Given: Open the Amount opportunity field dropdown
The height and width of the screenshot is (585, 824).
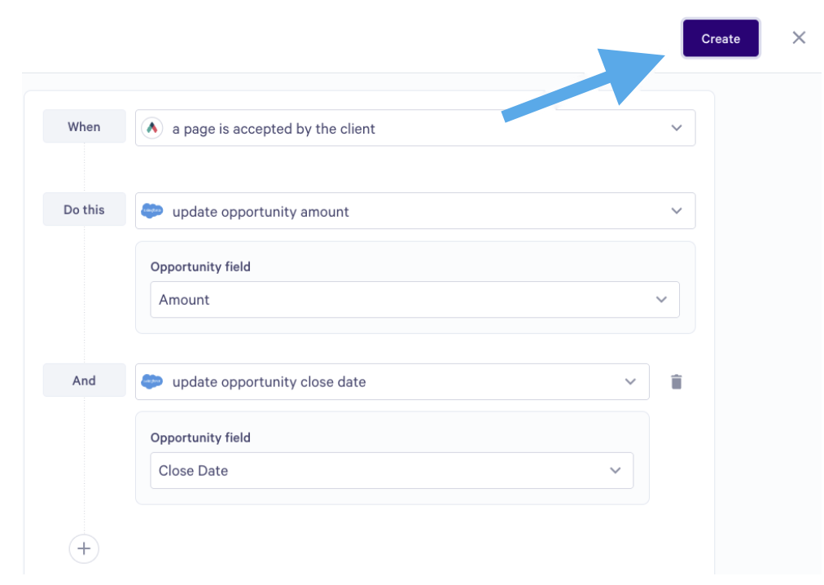Looking at the screenshot, I should [414, 299].
